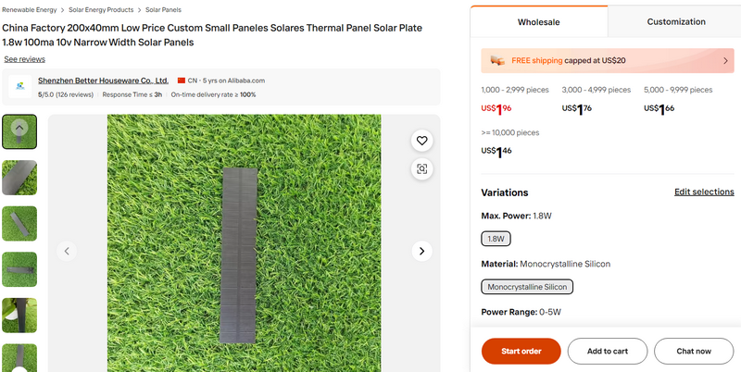Click the Add to cart button
The height and width of the screenshot is (372, 741).
607,351
